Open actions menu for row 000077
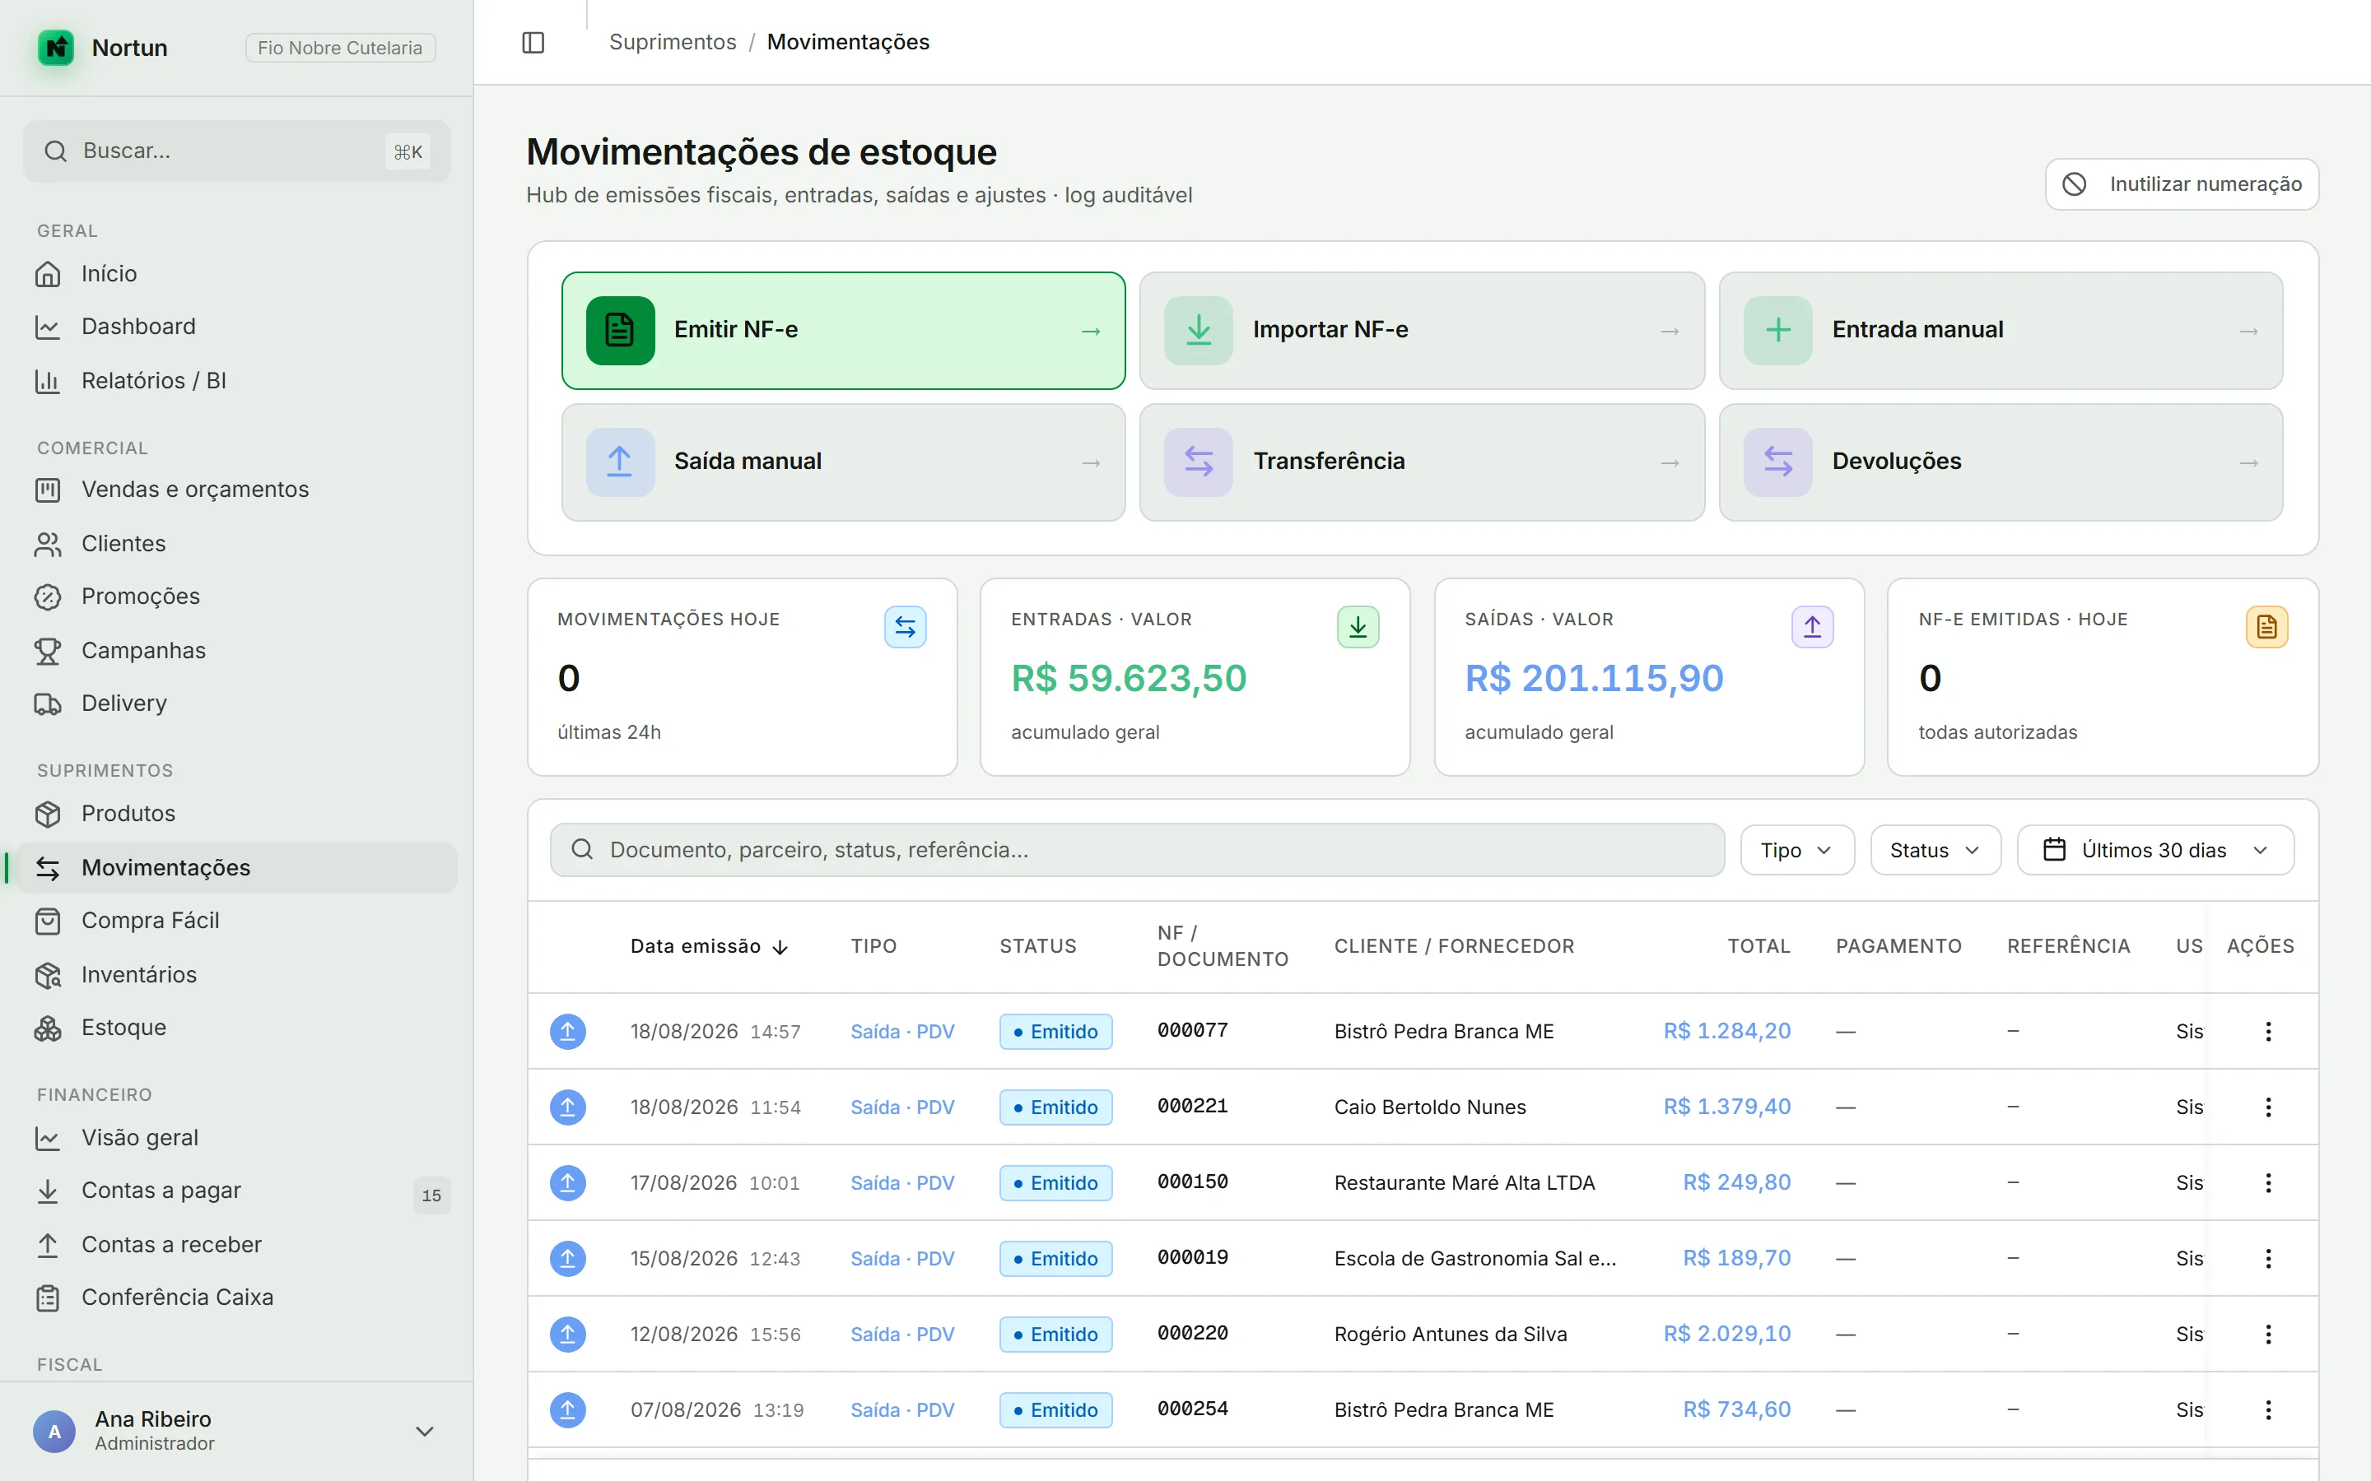 (x=2267, y=1030)
